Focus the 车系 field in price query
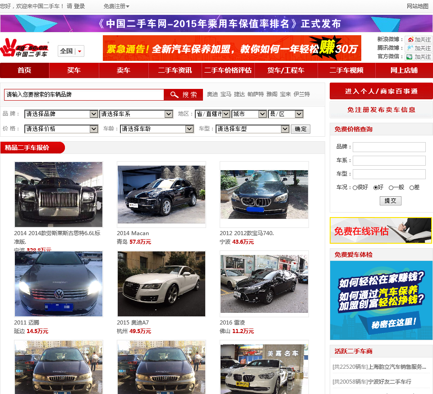The height and width of the screenshot is (394, 433). click(x=389, y=161)
